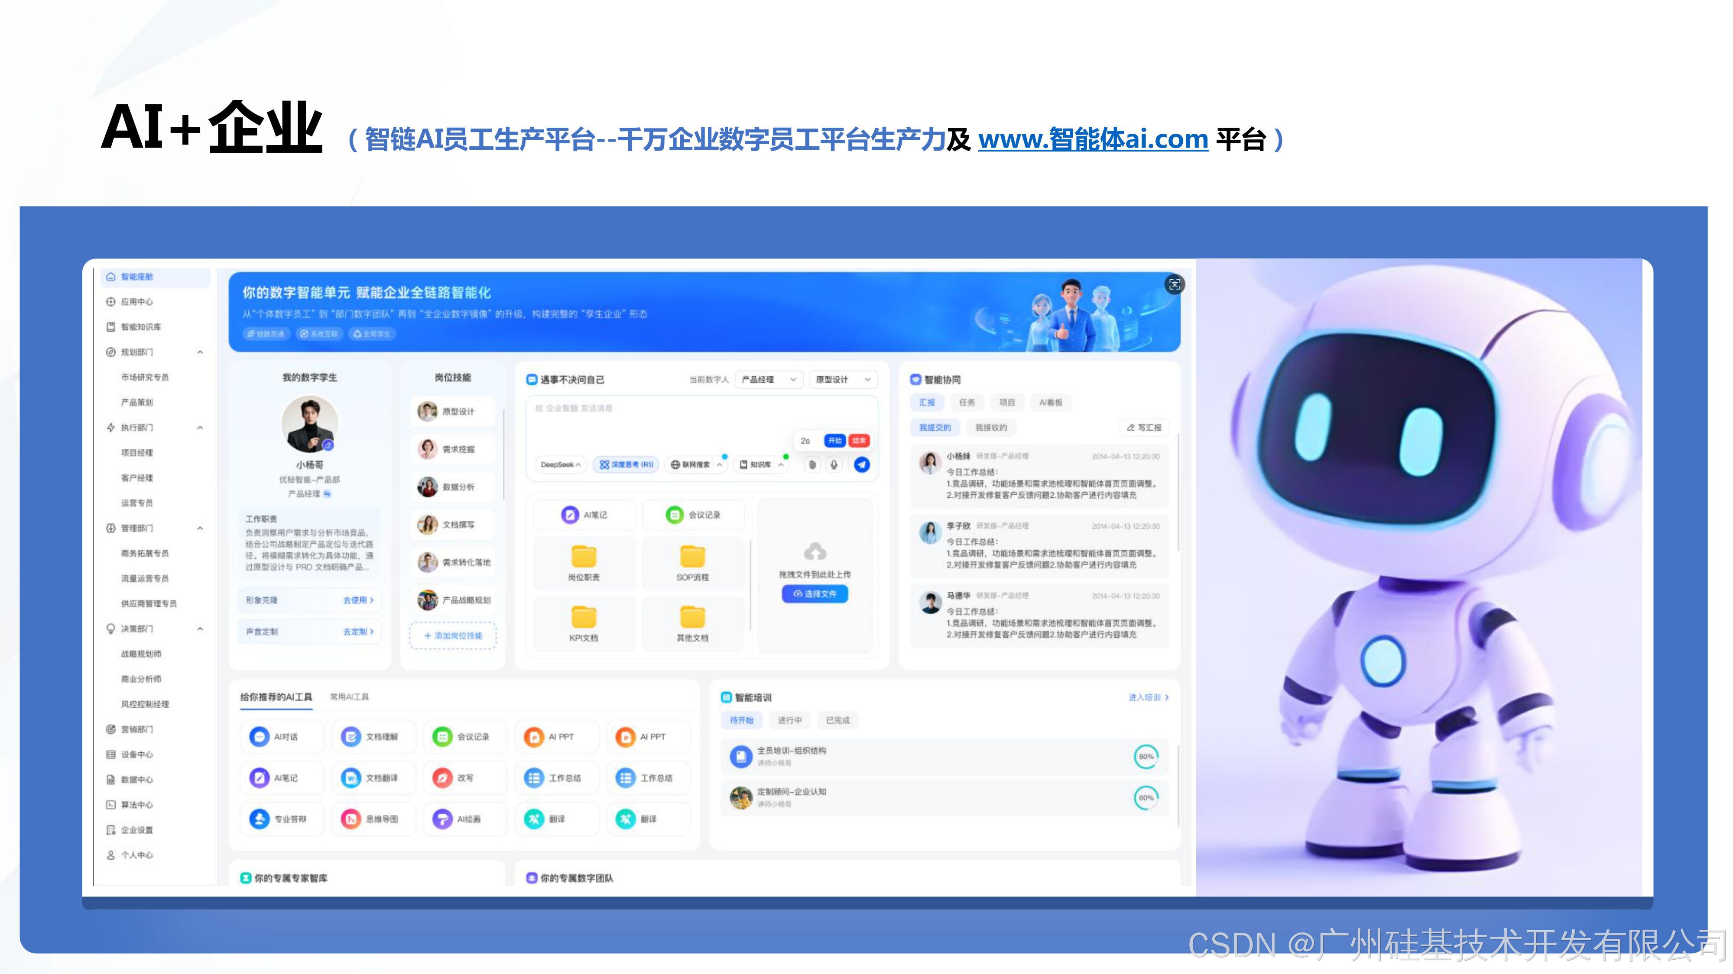Click the 进入培训 link
The width and height of the screenshot is (1733, 974).
(1149, 697)
